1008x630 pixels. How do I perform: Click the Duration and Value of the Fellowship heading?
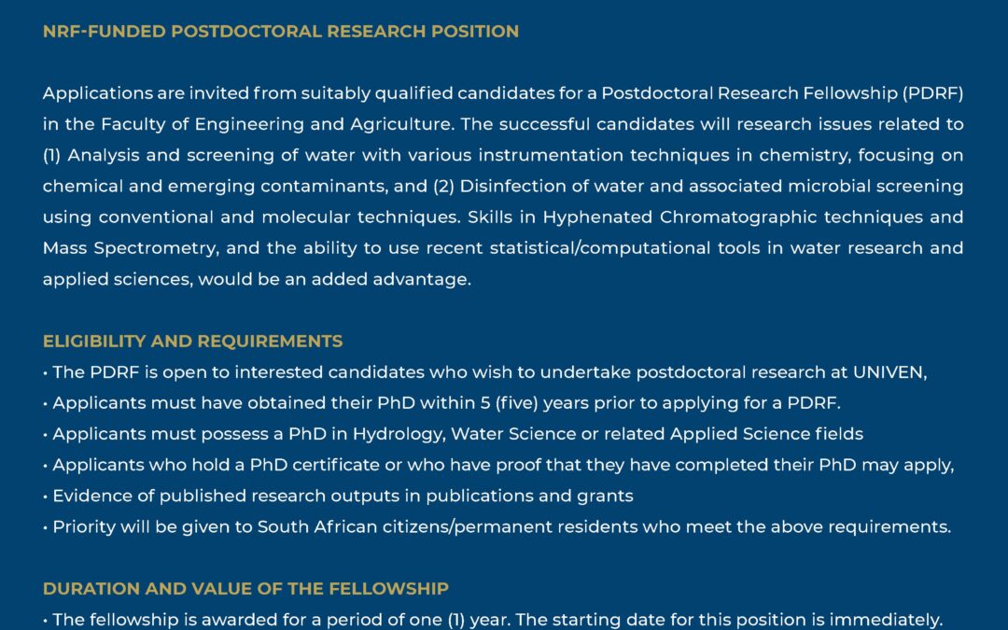coord(245,589)
